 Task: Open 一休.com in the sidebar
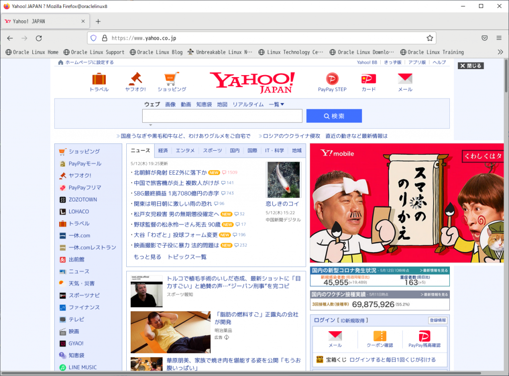click(x=79, y=236)
